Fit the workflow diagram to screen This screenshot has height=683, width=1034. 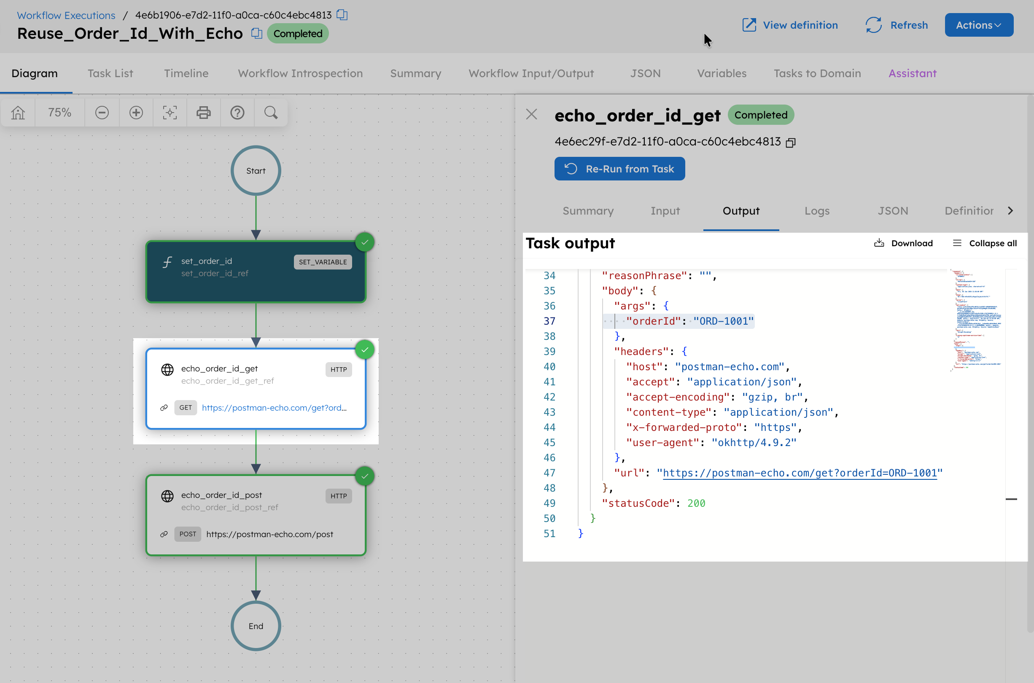click(x=170, y=113)
